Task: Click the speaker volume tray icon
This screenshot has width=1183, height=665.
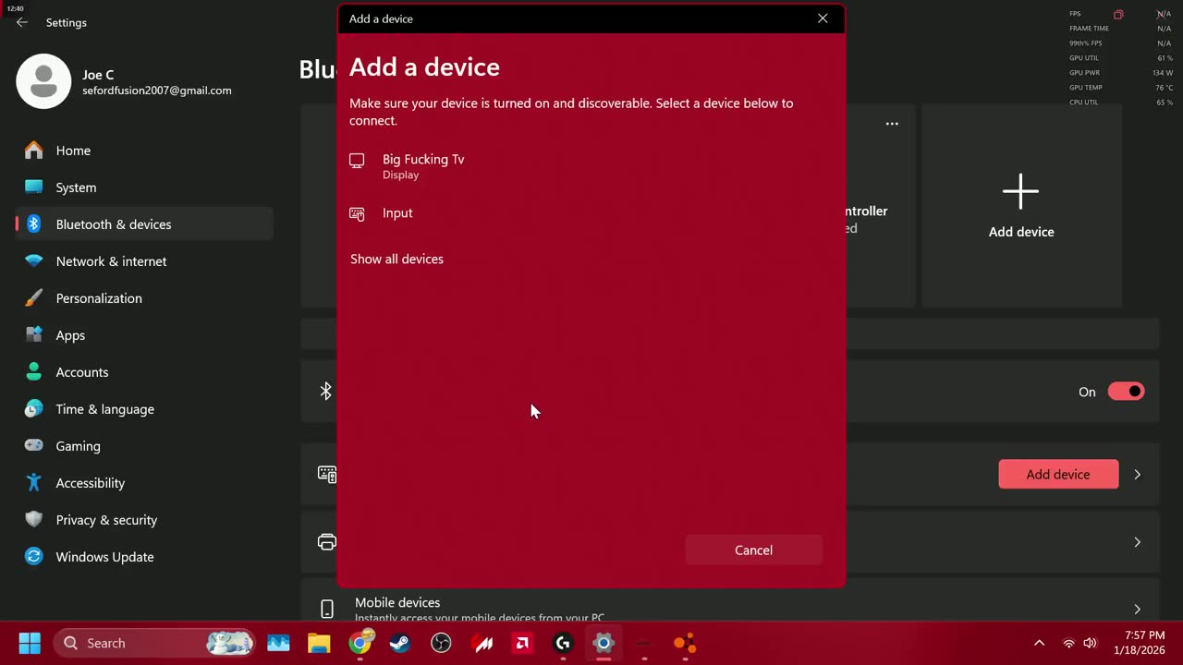Action: coord(1090,643)
